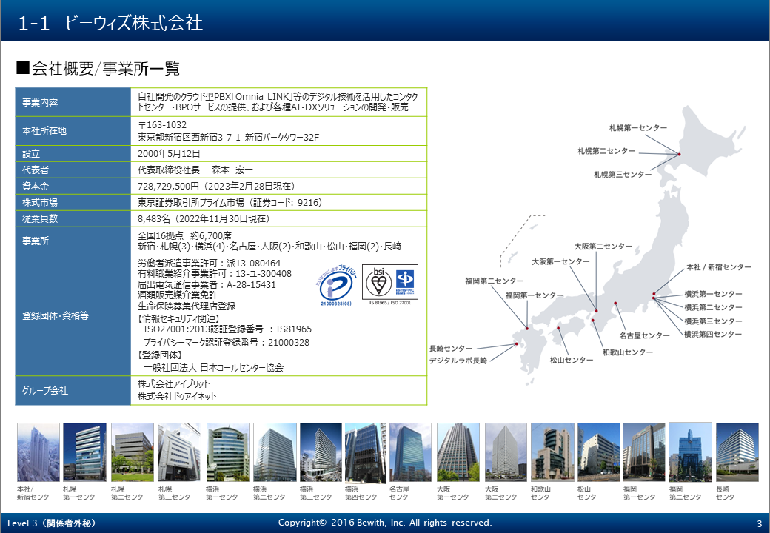770x533 pixels.
Task: Click the Copyright 2016 Bewith footer text
Action: (385, 523)
